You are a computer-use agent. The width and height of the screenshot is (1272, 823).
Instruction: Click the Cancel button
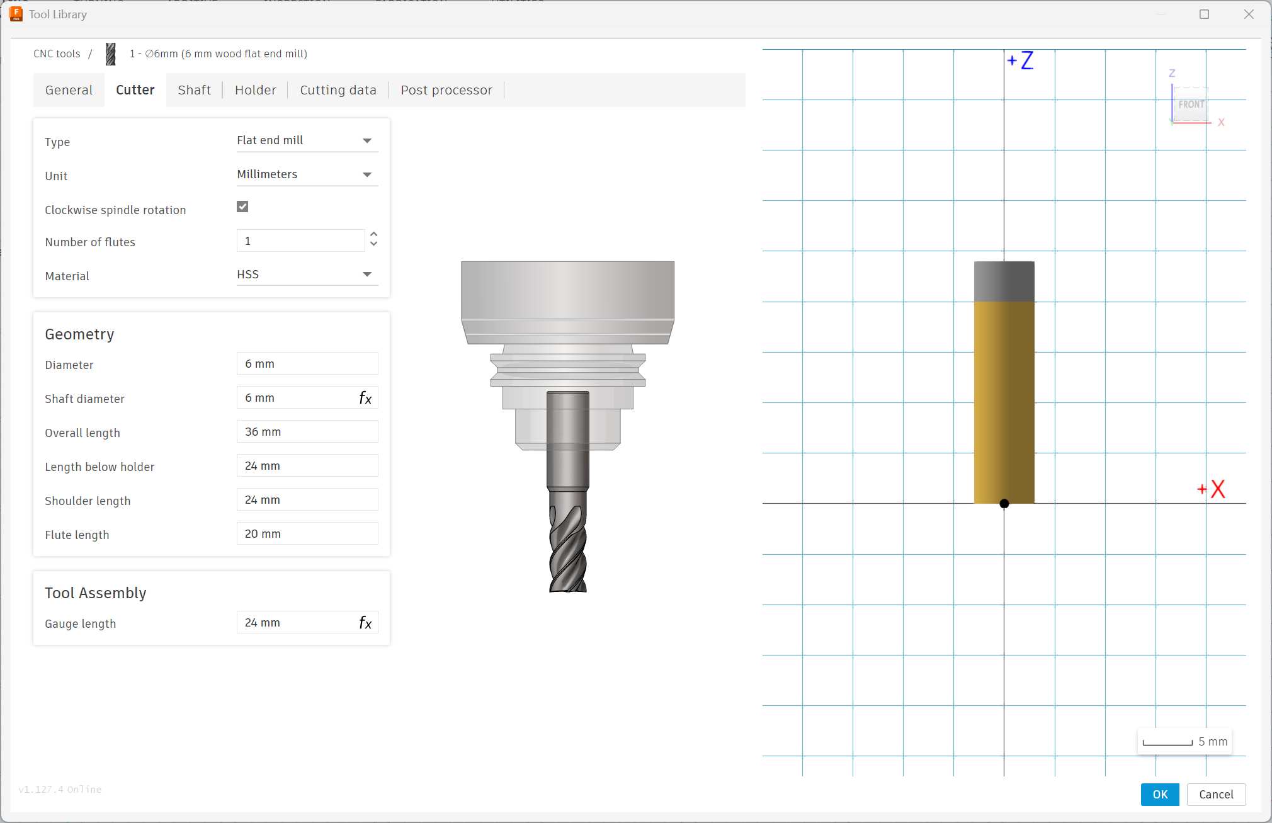[x=1215, y=794]
